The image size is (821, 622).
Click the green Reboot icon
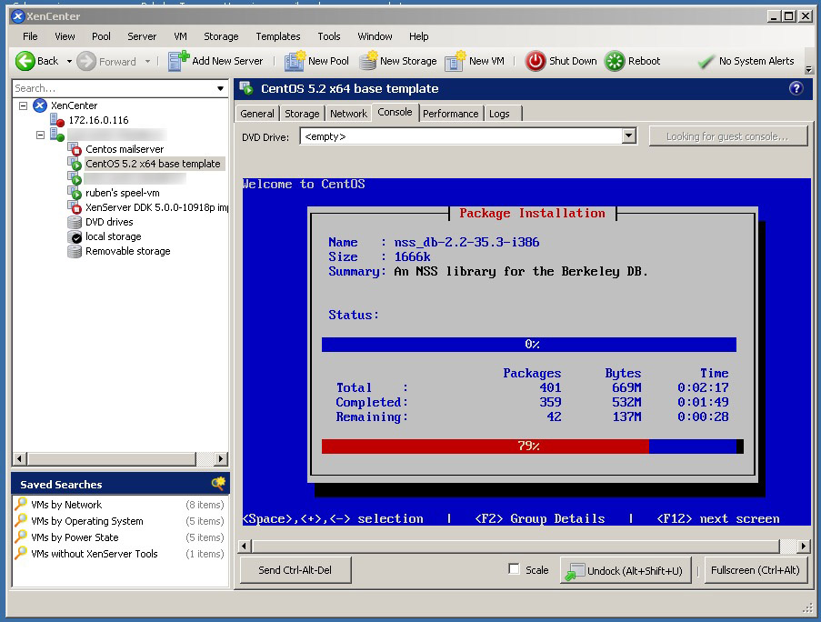pyautogui.click(x=615, y=61)
